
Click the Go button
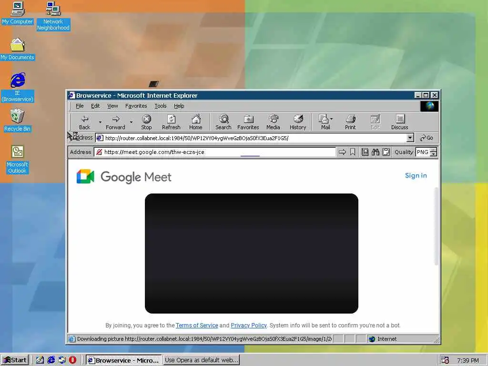(x=427, y=138)
